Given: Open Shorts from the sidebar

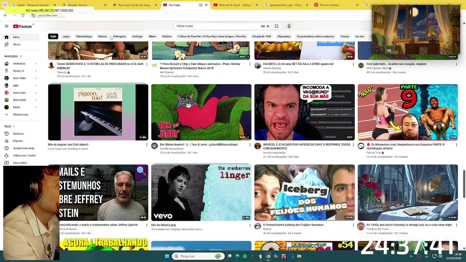Looking at the screenshot, I should [x=20, y=44].
